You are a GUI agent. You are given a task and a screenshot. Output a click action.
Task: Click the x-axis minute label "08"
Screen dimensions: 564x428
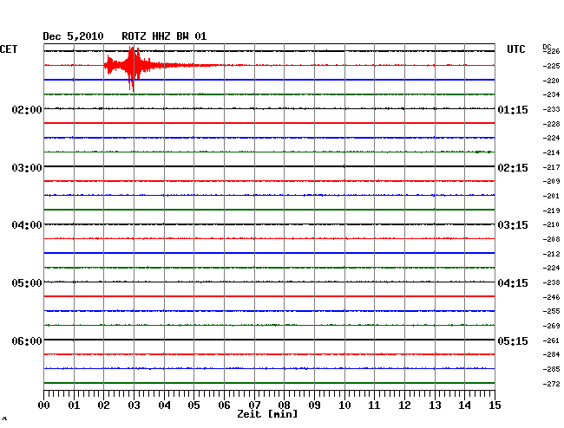pyautogui.click(x=284, y=405)
